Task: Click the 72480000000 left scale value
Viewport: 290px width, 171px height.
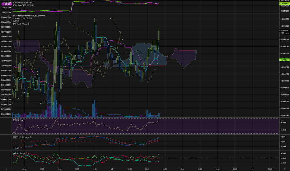Action: coord(6,17)
